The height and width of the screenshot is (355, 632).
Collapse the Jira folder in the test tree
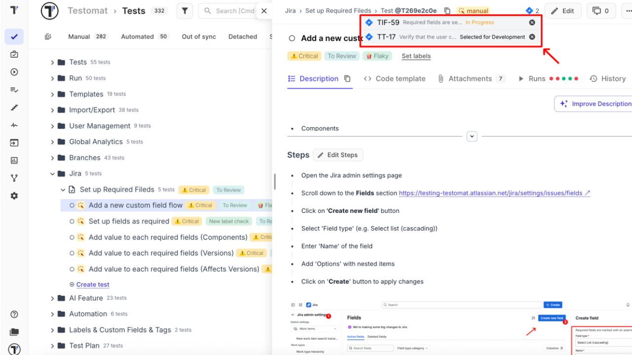coord(52,173)
